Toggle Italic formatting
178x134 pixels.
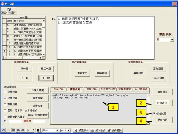[33, 130]
